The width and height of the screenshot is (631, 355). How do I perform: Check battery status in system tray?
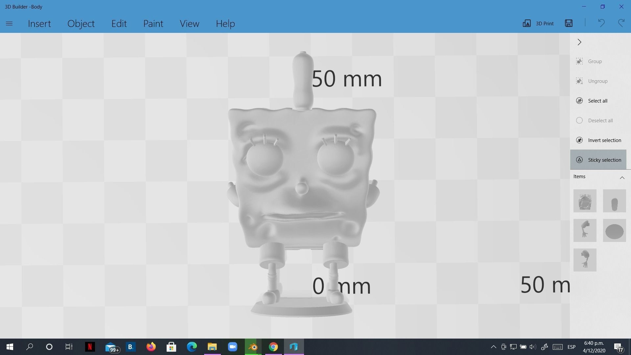(x=523, y=347)
